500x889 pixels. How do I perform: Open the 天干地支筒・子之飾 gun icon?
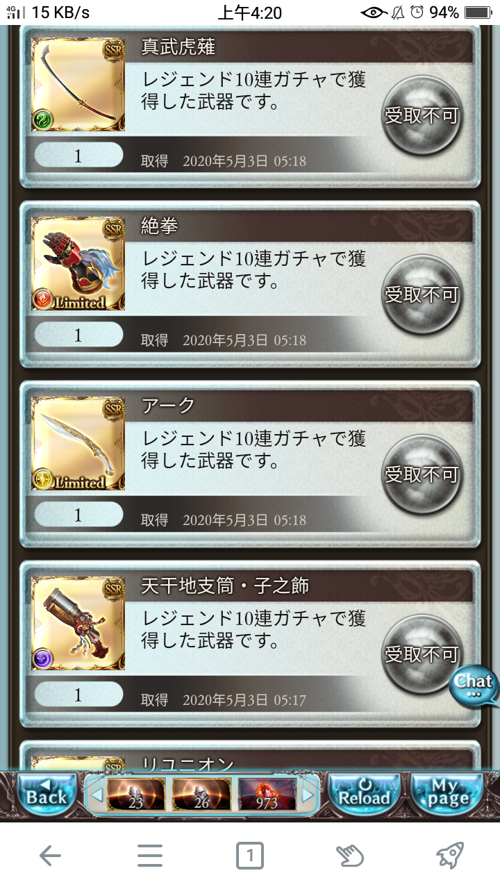78,624
